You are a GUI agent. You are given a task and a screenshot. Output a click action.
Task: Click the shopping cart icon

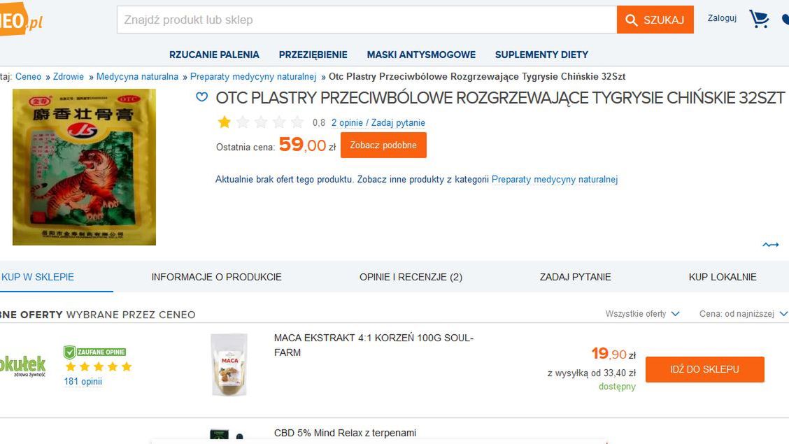[759, 19]
